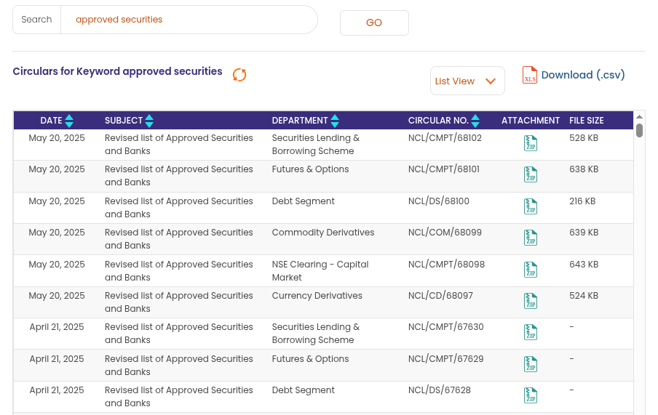Click the 639 KB file size cell
The image size is (658, 415).
click(583, 233)
